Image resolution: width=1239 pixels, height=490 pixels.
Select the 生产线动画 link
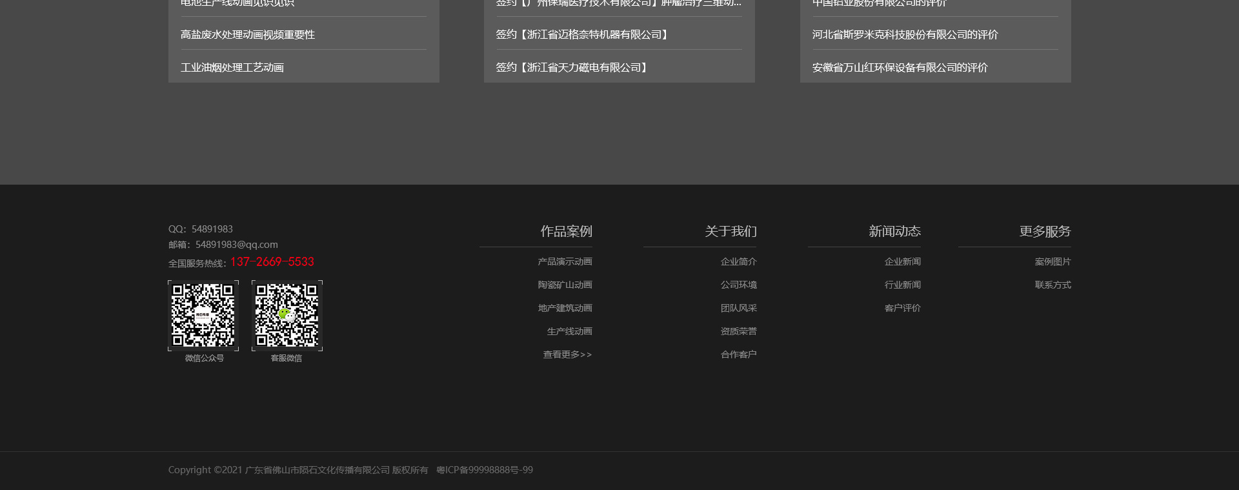569,331
